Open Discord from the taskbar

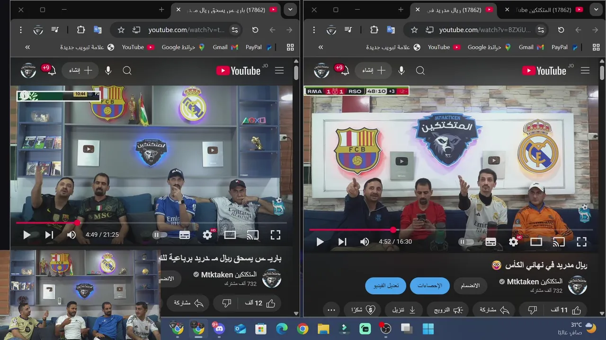pyautogui.click(x=218, y=328)
